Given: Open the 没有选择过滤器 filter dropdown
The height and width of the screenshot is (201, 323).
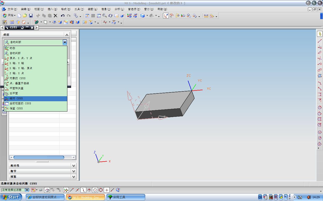Looking at the screenshot, I should [27, 190].
